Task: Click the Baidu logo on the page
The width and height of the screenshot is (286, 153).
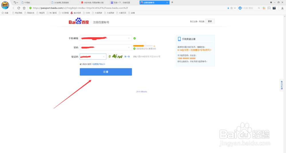Action: [x=79, y=21]
